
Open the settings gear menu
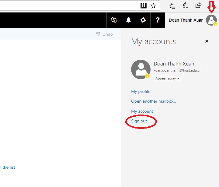143,20
